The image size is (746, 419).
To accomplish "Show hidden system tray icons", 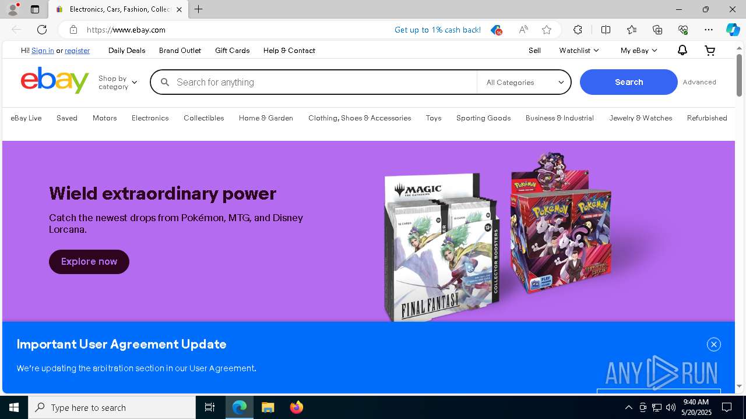I will click(628, 407).
